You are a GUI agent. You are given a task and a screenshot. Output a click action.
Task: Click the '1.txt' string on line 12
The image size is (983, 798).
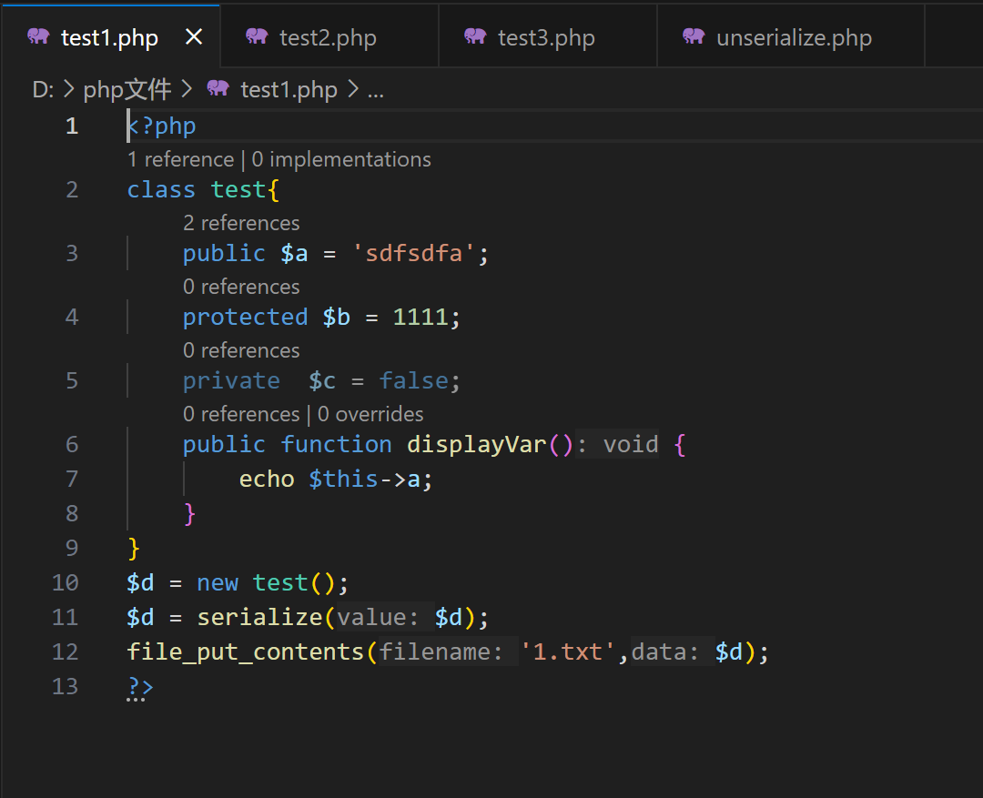click(x=567, y=652)
